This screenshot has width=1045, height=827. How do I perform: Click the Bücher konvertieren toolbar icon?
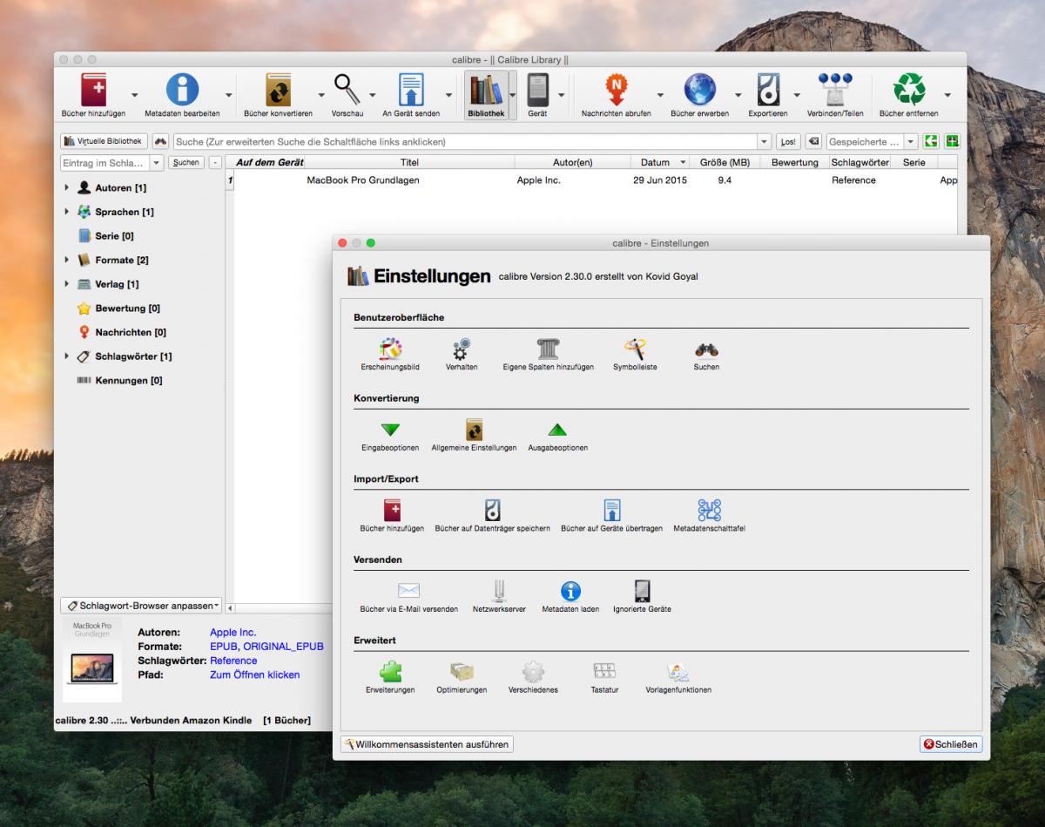click(278, 90)
